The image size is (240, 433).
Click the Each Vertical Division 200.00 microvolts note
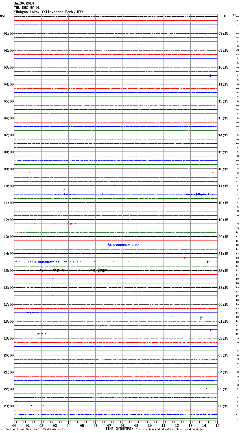[x=36, y=429]
